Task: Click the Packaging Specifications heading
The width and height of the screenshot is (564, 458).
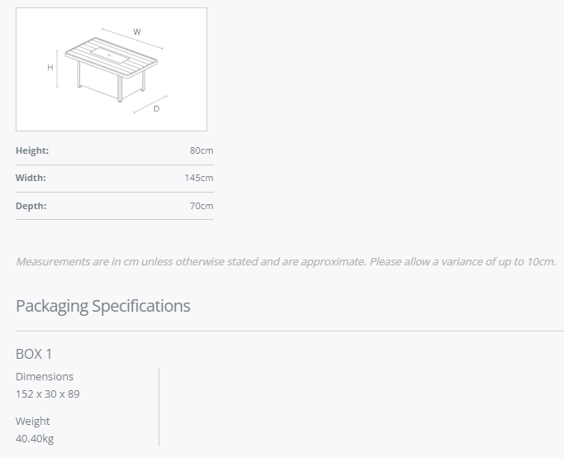Action: [x=103, y=306]
